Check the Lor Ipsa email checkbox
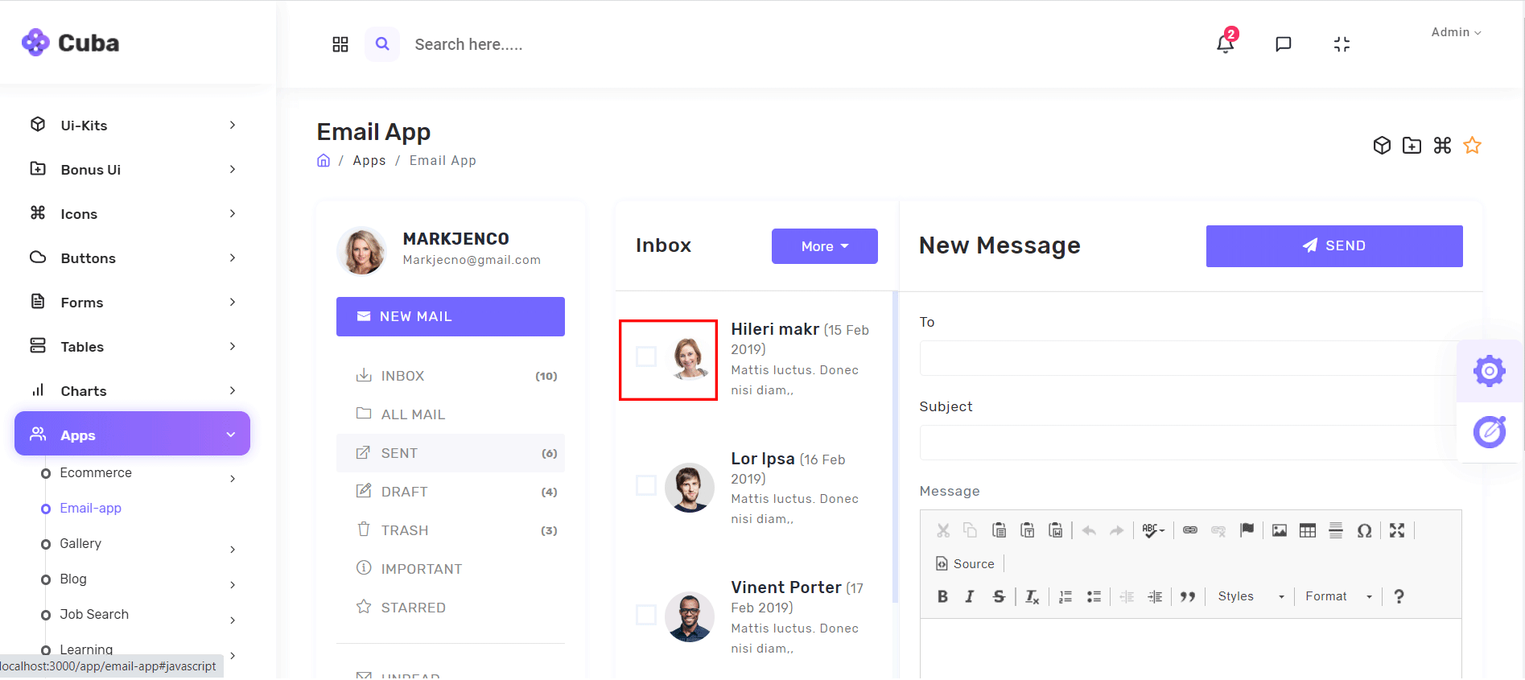Image resolution: width=1525 pixels, height=680 pixels. tap(646, 485)
